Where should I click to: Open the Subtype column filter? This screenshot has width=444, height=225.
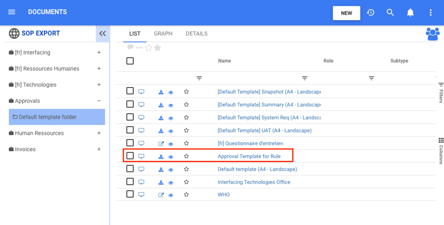372,78
